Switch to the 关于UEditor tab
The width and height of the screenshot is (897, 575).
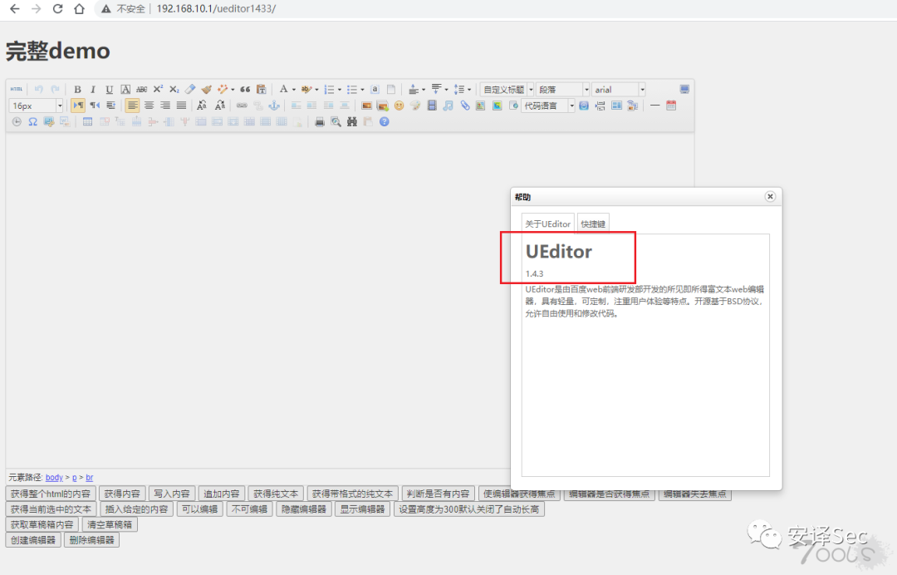pos(547,224)
